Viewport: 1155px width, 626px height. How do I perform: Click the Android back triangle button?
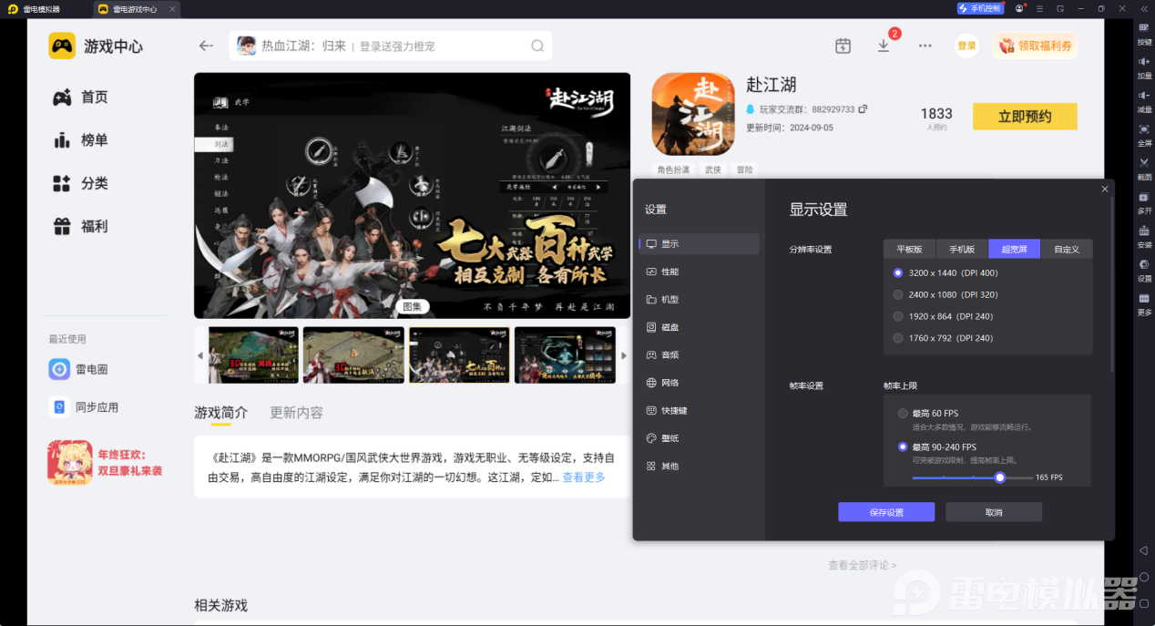pos(1144,550)
